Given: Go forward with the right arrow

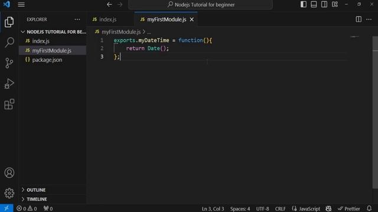Looking at the screenshot, I should point(120,4).
